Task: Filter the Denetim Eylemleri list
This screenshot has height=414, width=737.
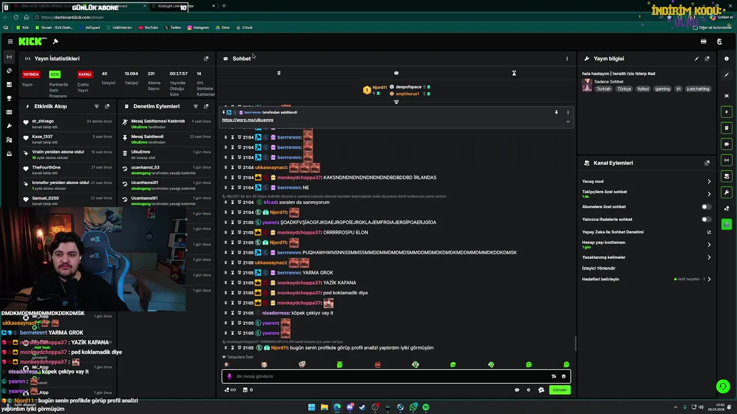Action: point(195,106)
